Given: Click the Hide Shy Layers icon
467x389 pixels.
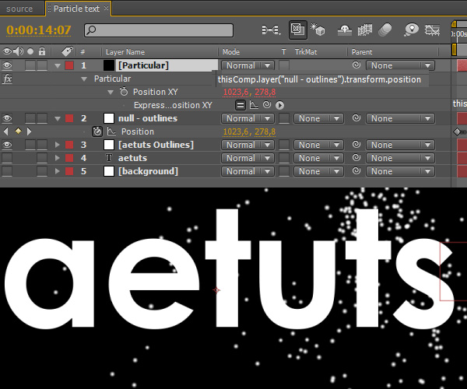Looking at the screenshot, I should tap(345, 30).
